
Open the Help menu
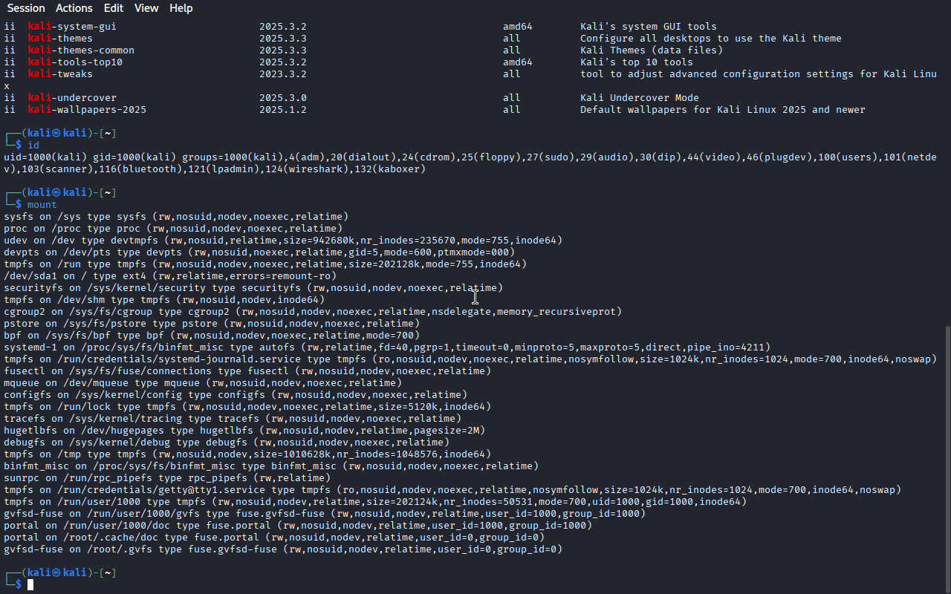[x=181, y=8]
